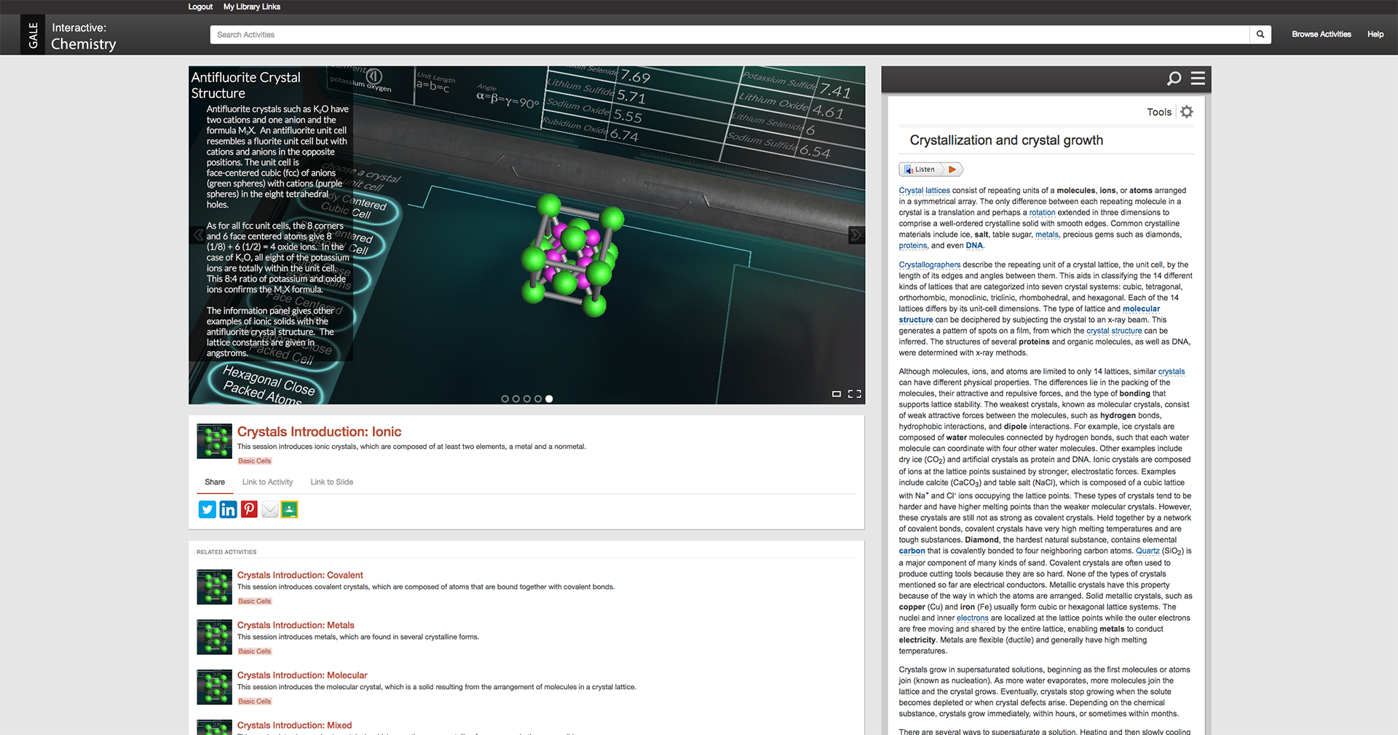Open My Library Links

(x=251, y=7)
